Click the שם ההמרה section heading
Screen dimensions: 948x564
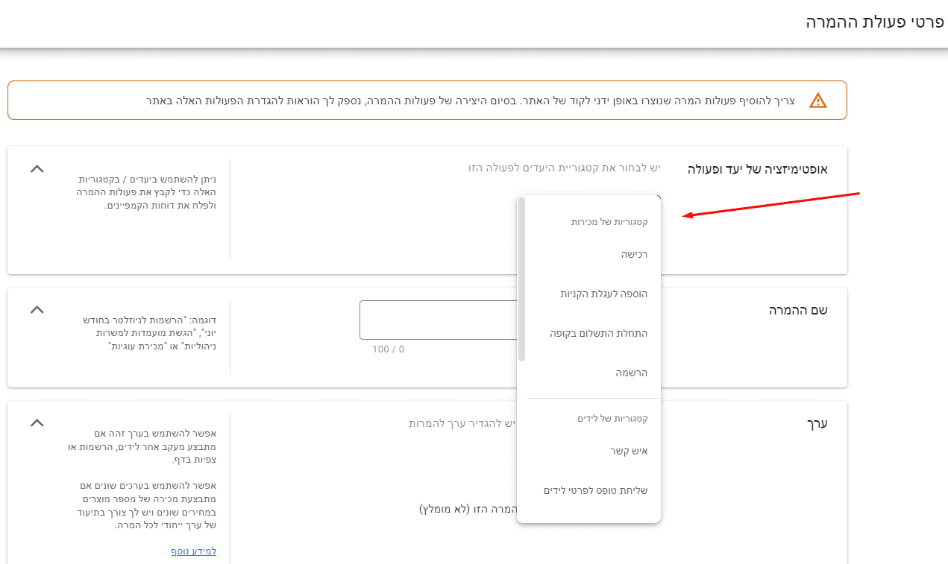[x=798, y=310]
